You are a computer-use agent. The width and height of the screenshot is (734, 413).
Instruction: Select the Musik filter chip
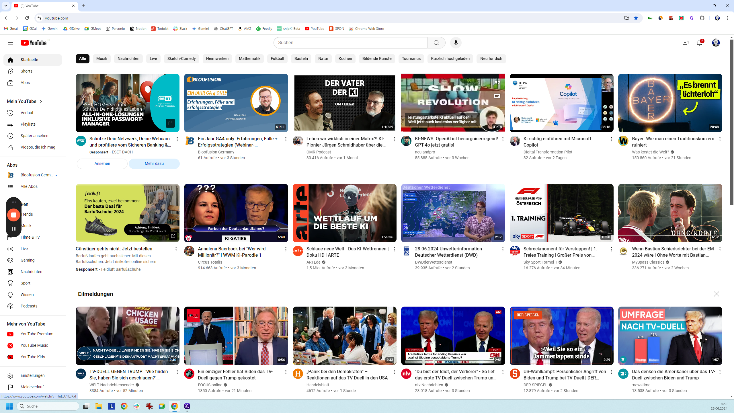(101, 59)
